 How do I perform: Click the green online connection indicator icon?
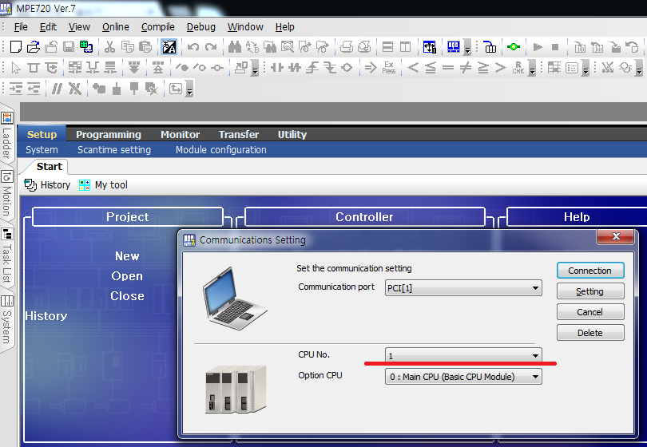(x=514, y=47)
